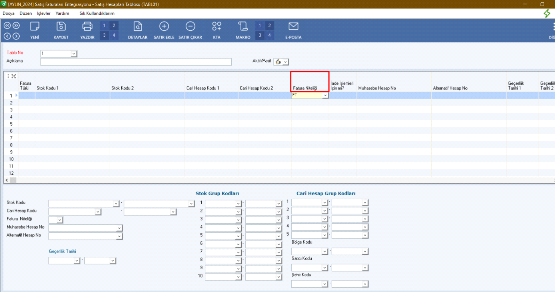555x292 pixels.
Task: Click the KAYDET save icon
Action: point(61,27)
